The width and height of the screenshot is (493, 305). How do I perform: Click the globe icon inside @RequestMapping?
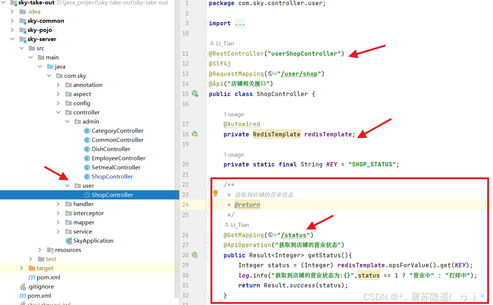click(x=271, y=74)
